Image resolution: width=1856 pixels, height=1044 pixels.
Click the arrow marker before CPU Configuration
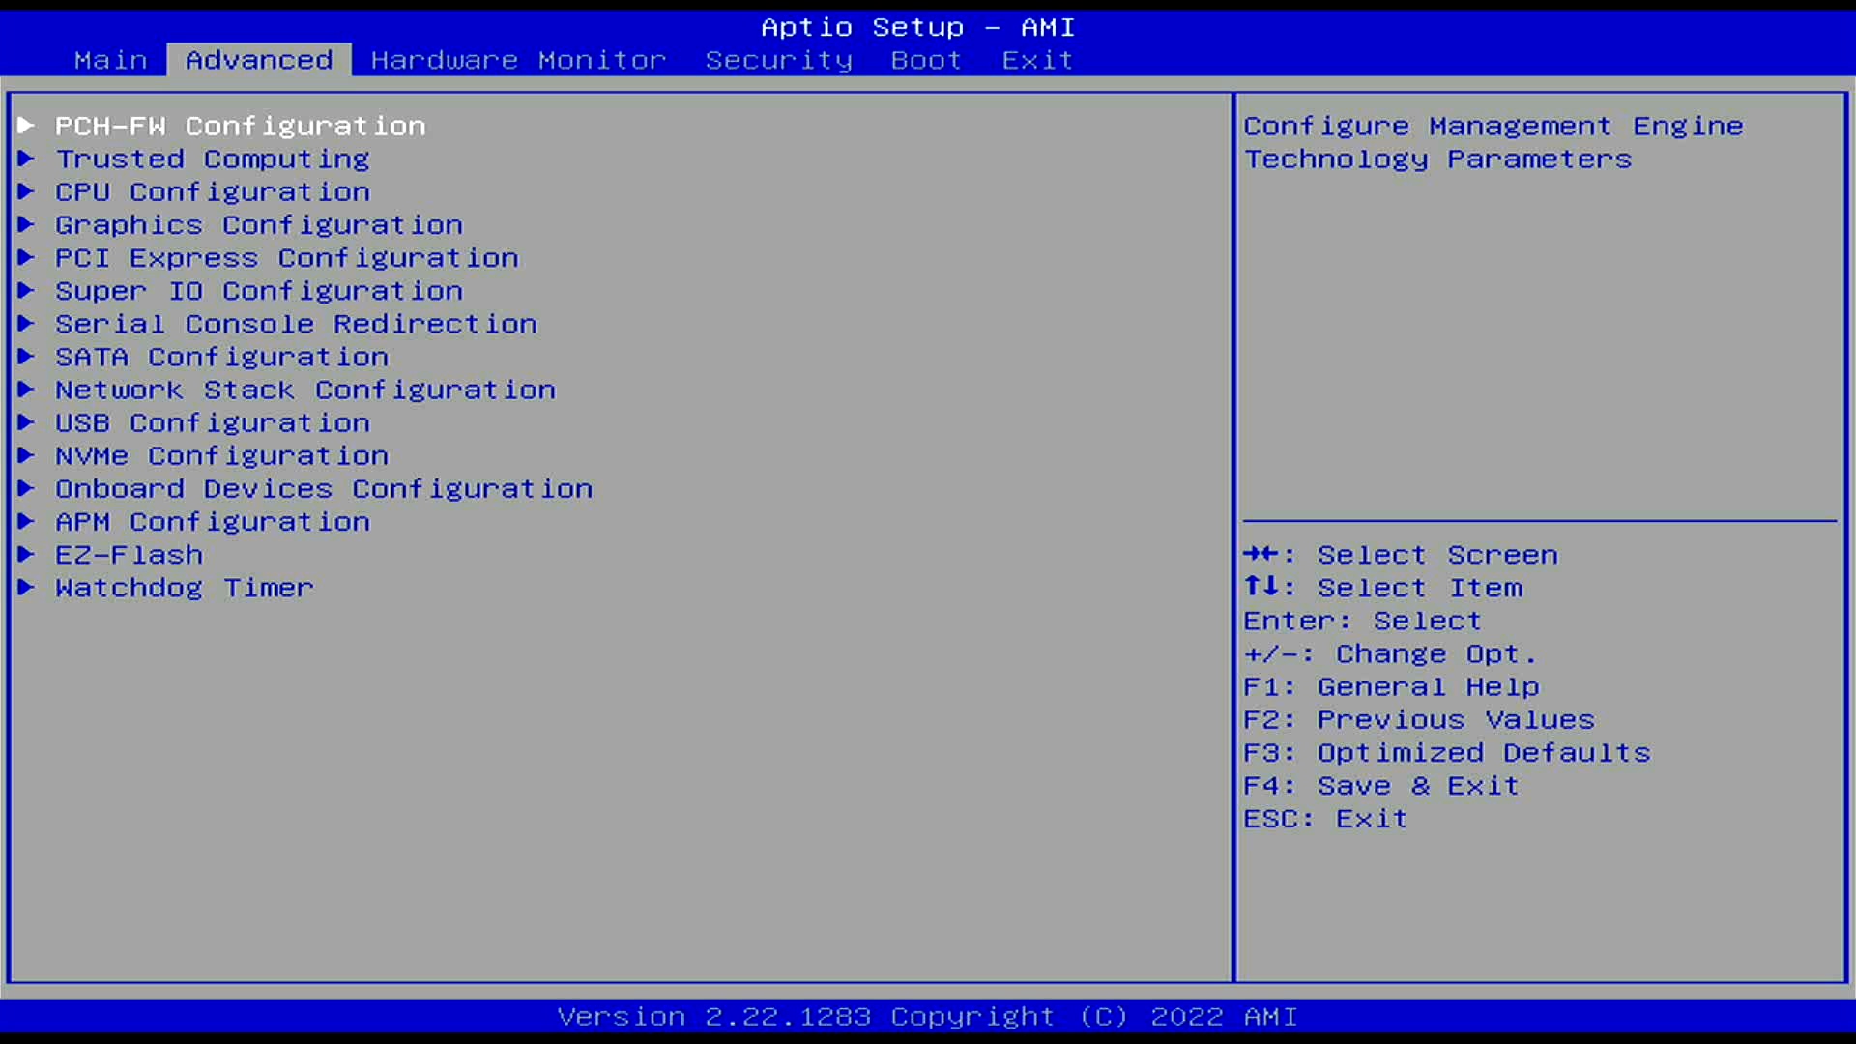(x=26, y=191)
